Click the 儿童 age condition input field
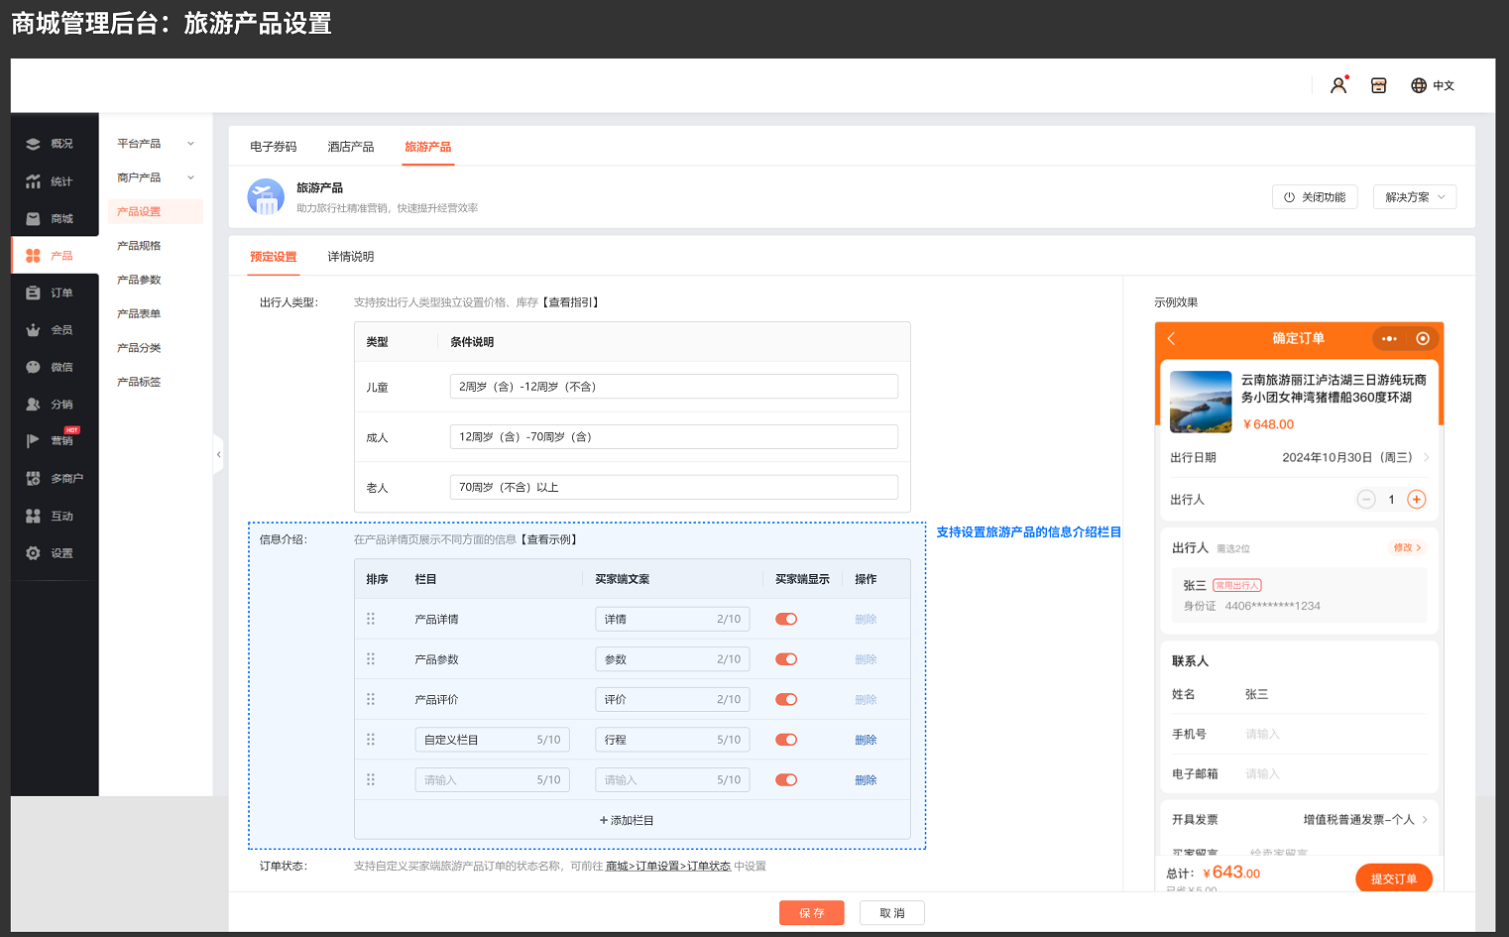 coord(673,387)
